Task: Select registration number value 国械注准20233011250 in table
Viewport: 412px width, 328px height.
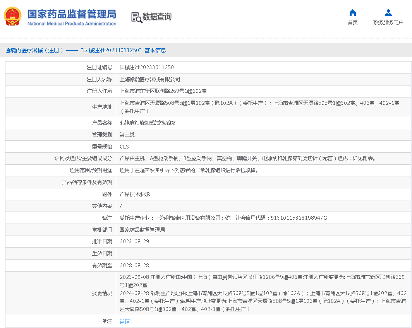Action: point(147,67)
